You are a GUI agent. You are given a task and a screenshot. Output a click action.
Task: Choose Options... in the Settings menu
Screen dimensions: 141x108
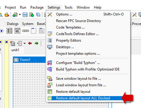pos(88,14)
